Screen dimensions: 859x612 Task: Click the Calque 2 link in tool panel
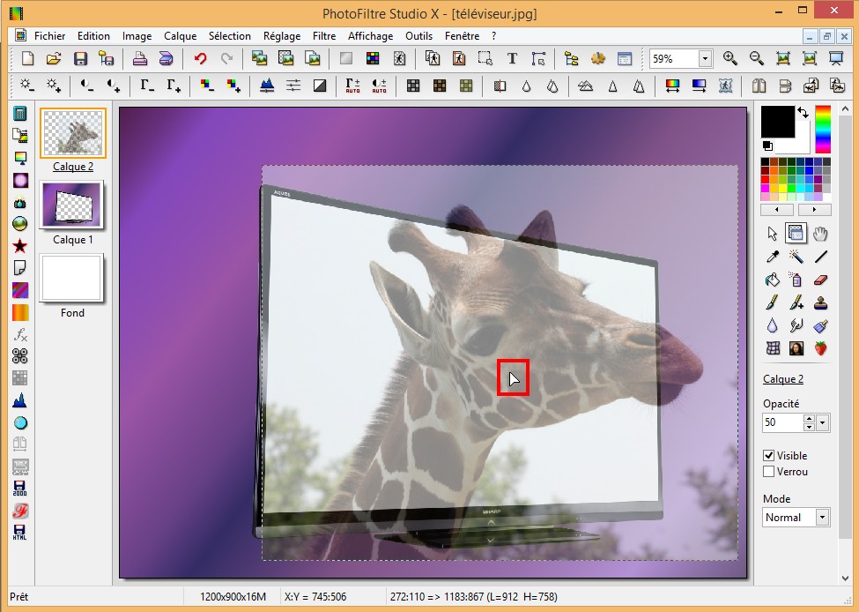[783, 379]
